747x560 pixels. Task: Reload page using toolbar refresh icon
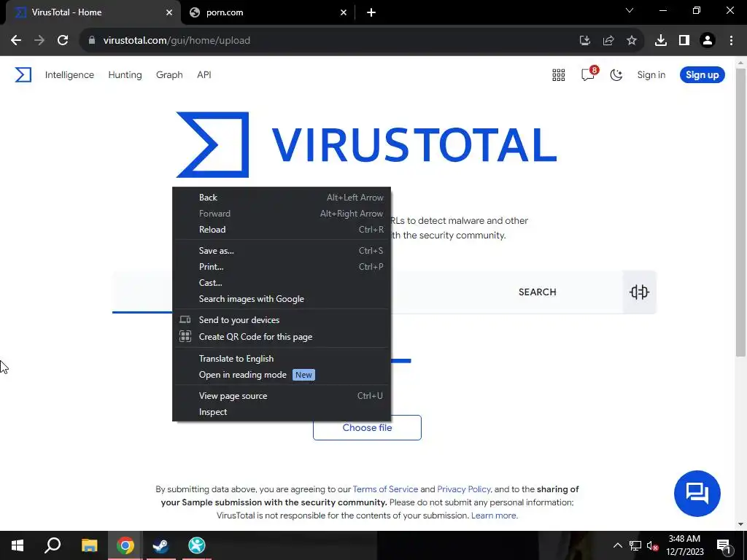63,41
